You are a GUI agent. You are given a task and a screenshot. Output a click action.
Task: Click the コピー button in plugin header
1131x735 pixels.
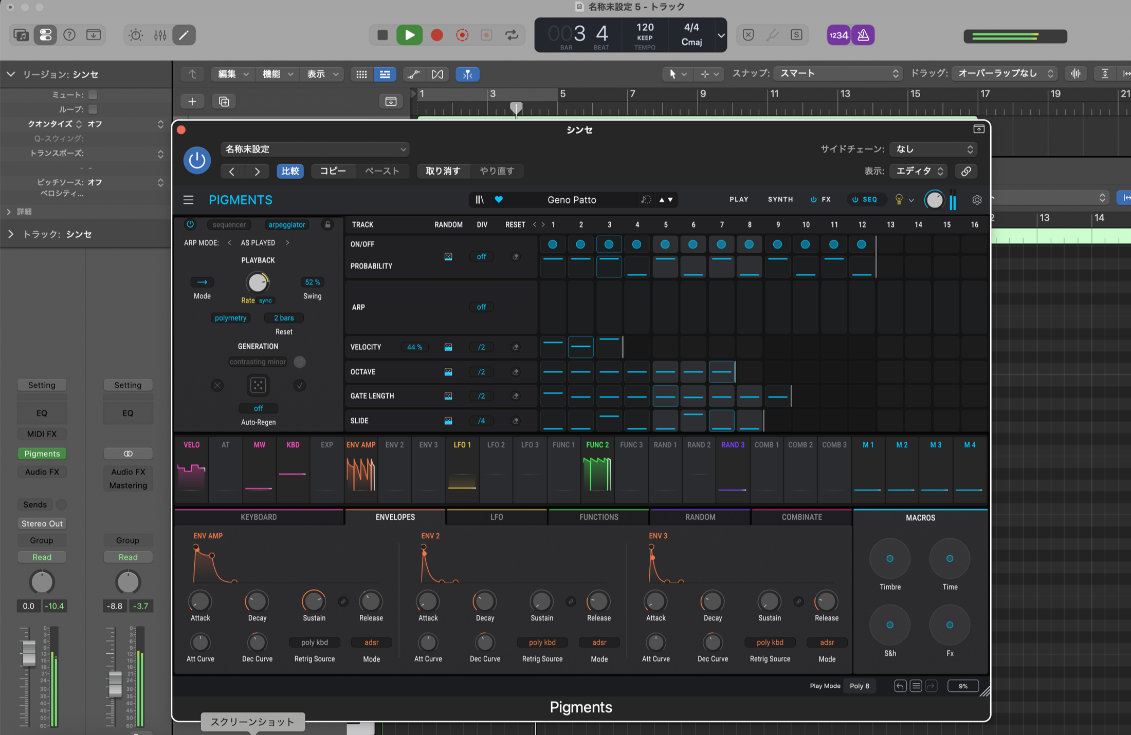pos(333,171)
